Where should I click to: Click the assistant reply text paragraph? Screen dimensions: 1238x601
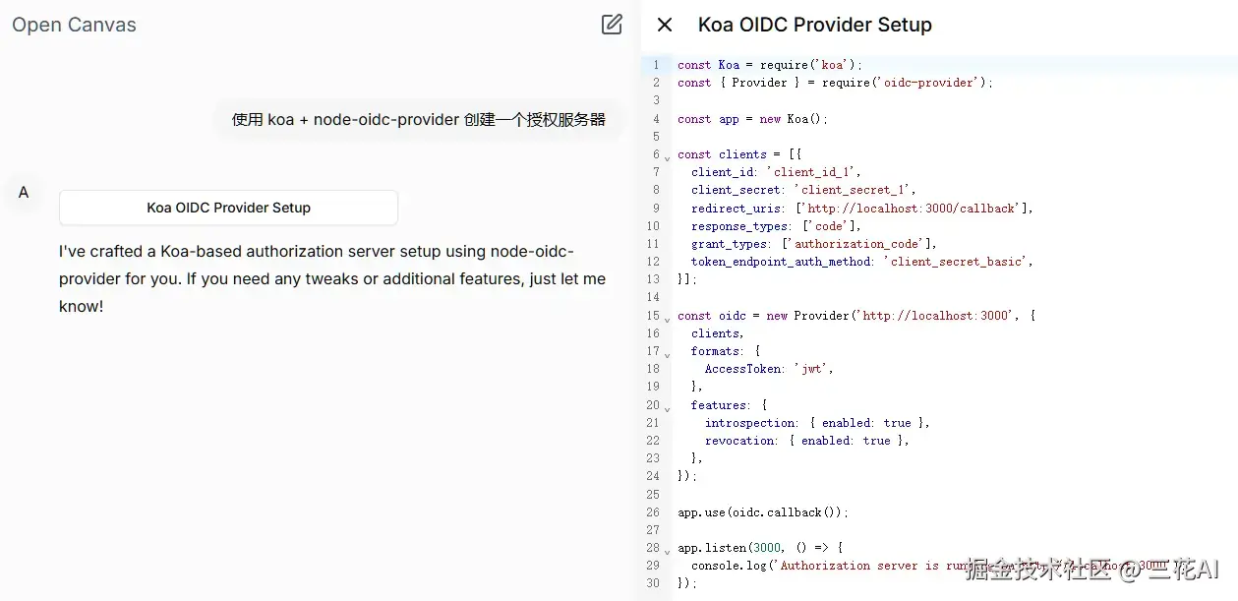click(x=331, y=278)
